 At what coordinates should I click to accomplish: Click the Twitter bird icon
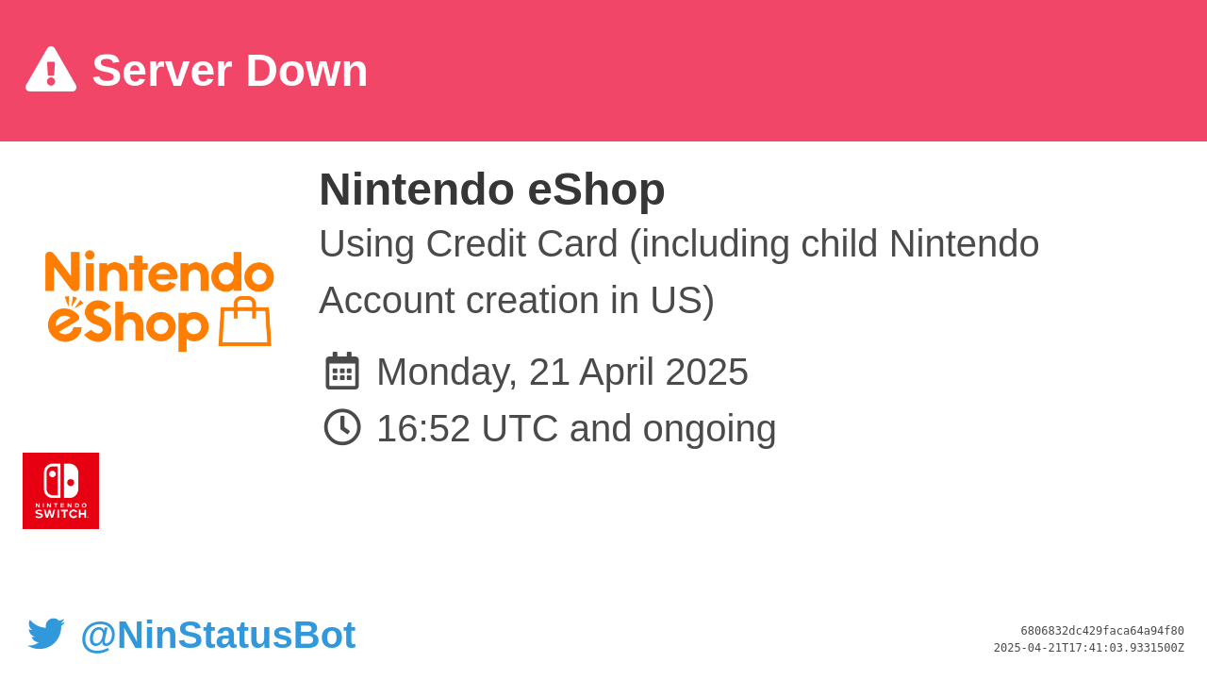pyautogui.click(x=46, y=634)
